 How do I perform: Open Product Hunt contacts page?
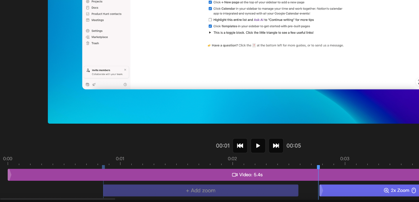[106, 14]
